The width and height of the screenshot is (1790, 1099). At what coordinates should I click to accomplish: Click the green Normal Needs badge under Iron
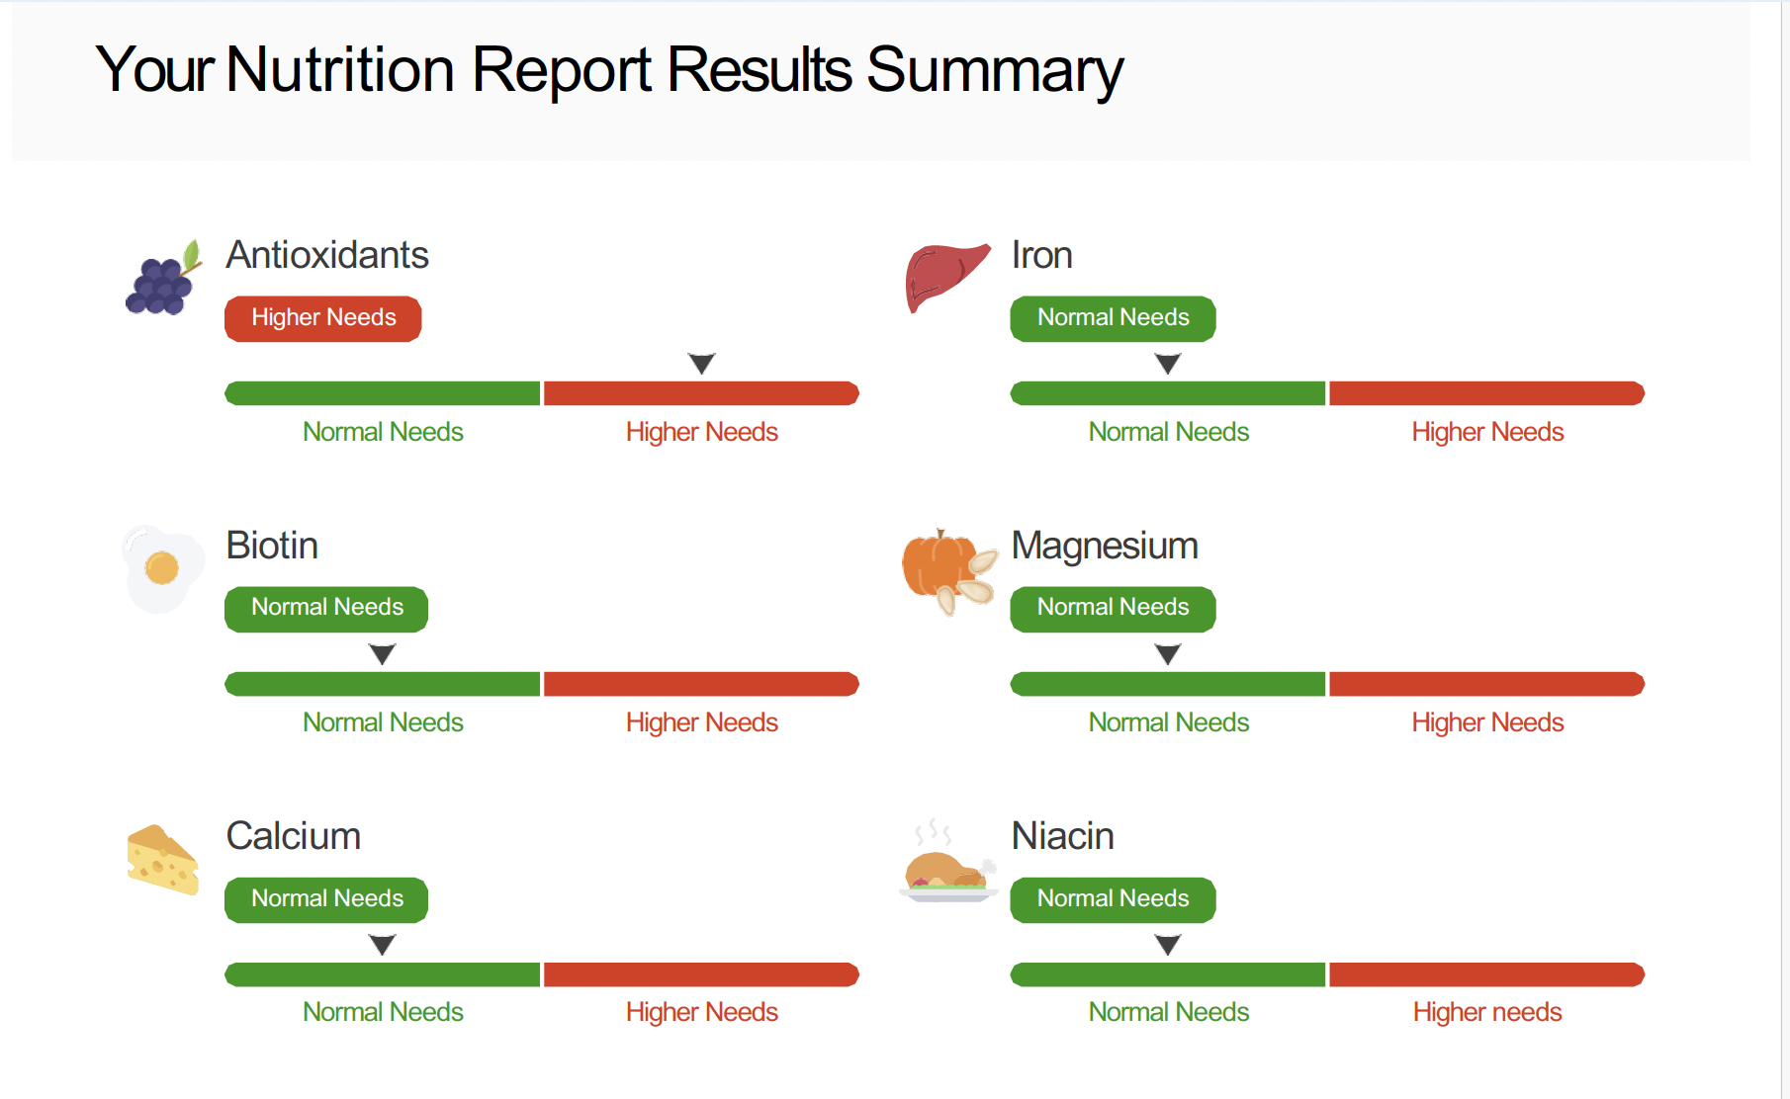click(1113, 318)
